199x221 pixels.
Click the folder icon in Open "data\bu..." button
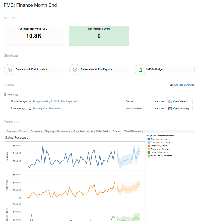170,102
